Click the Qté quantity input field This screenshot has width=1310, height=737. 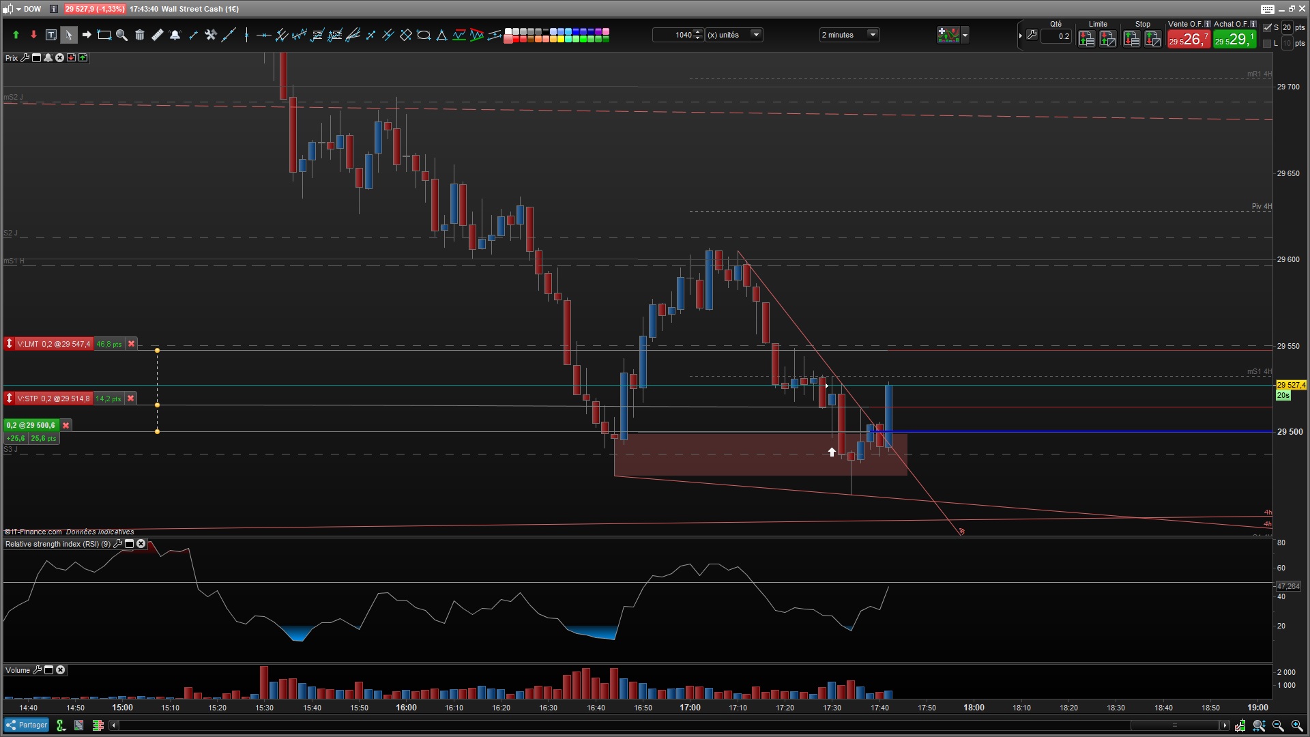(x=1056, y=36)
